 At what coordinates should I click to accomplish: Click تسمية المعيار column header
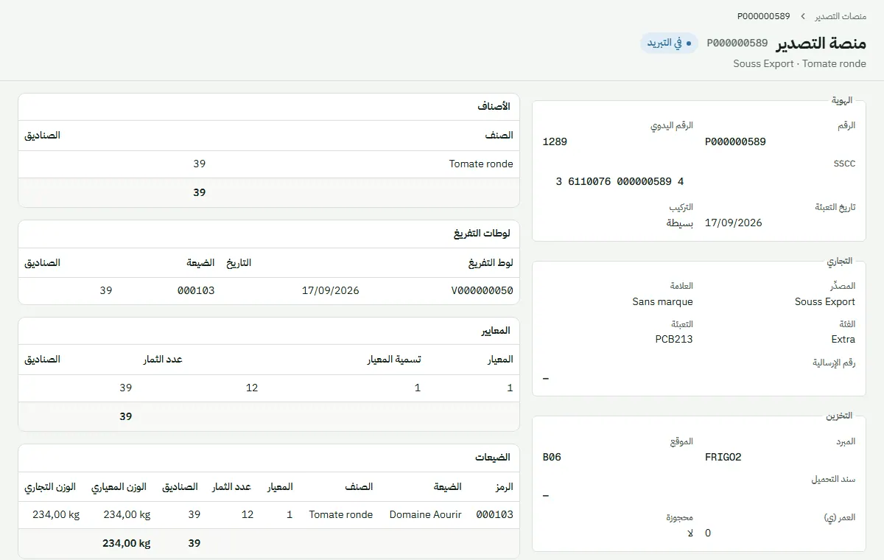(394, 360)
